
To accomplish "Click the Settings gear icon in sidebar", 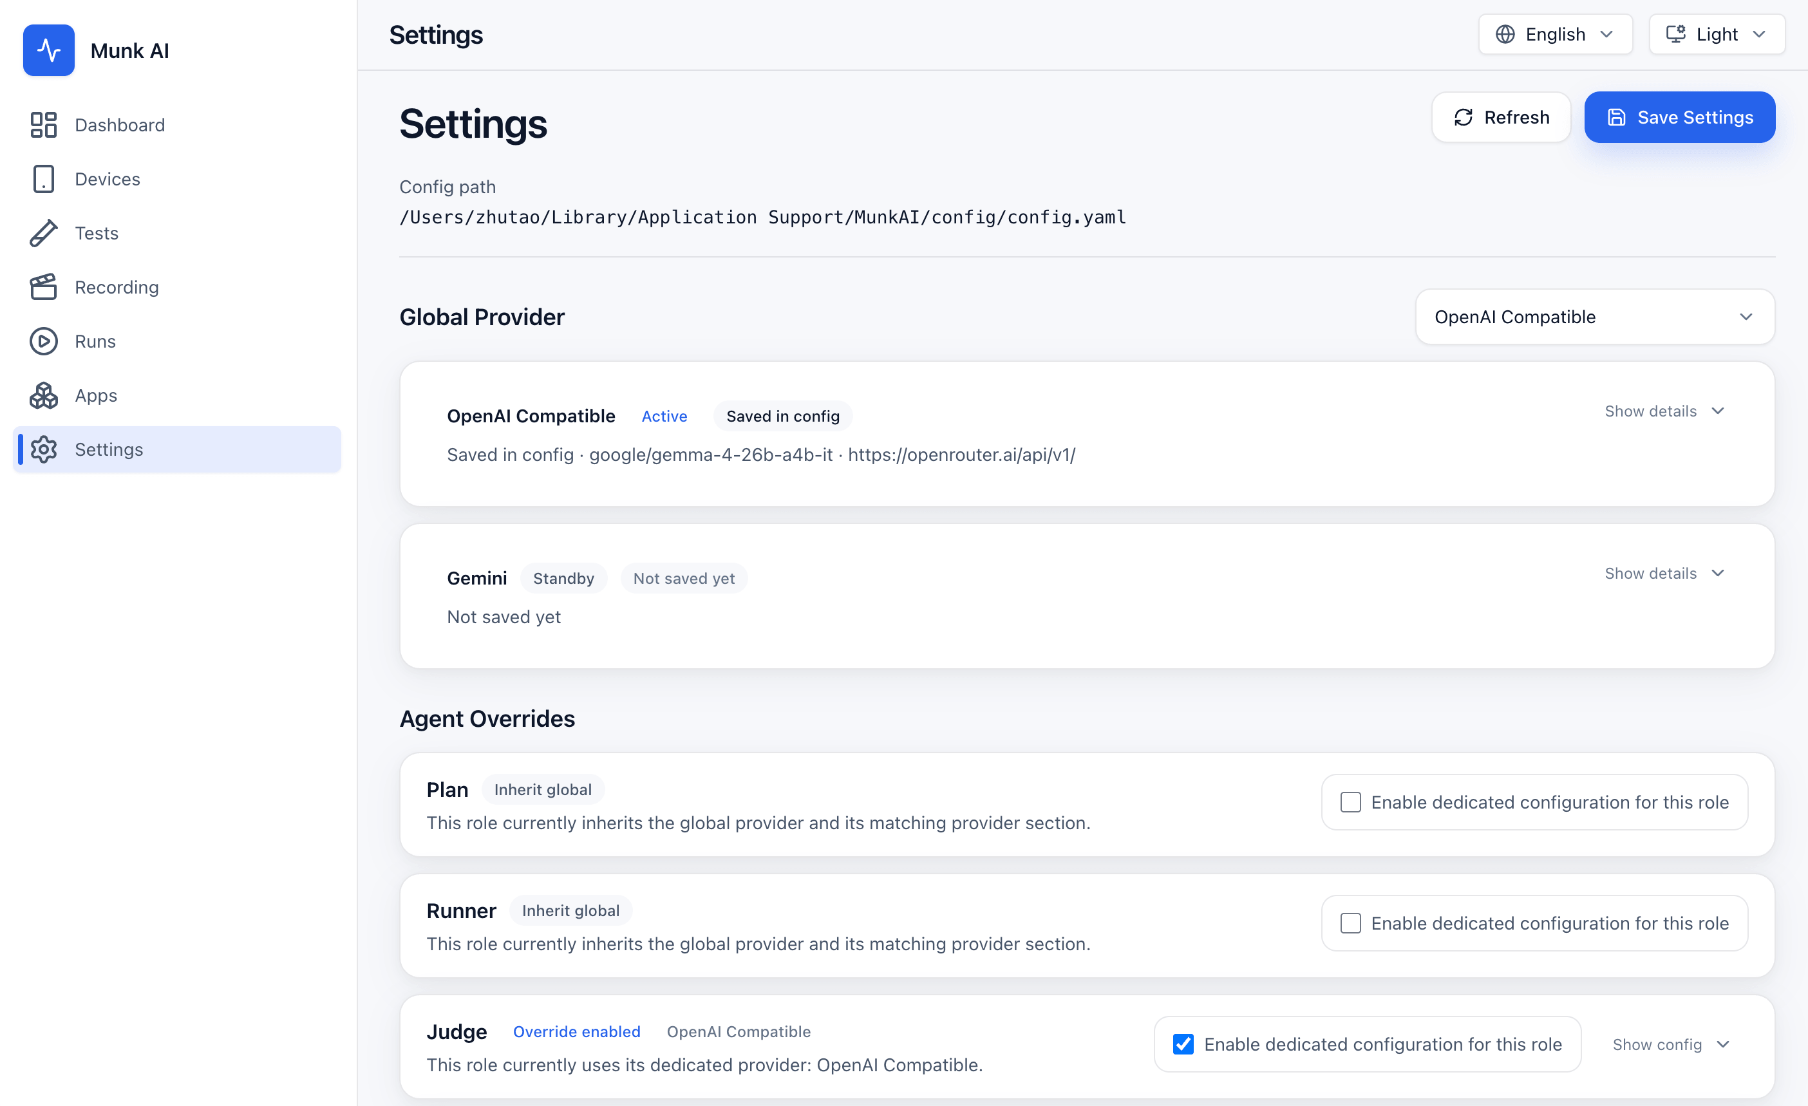I will pyautogui.click(x=43, y=449).
